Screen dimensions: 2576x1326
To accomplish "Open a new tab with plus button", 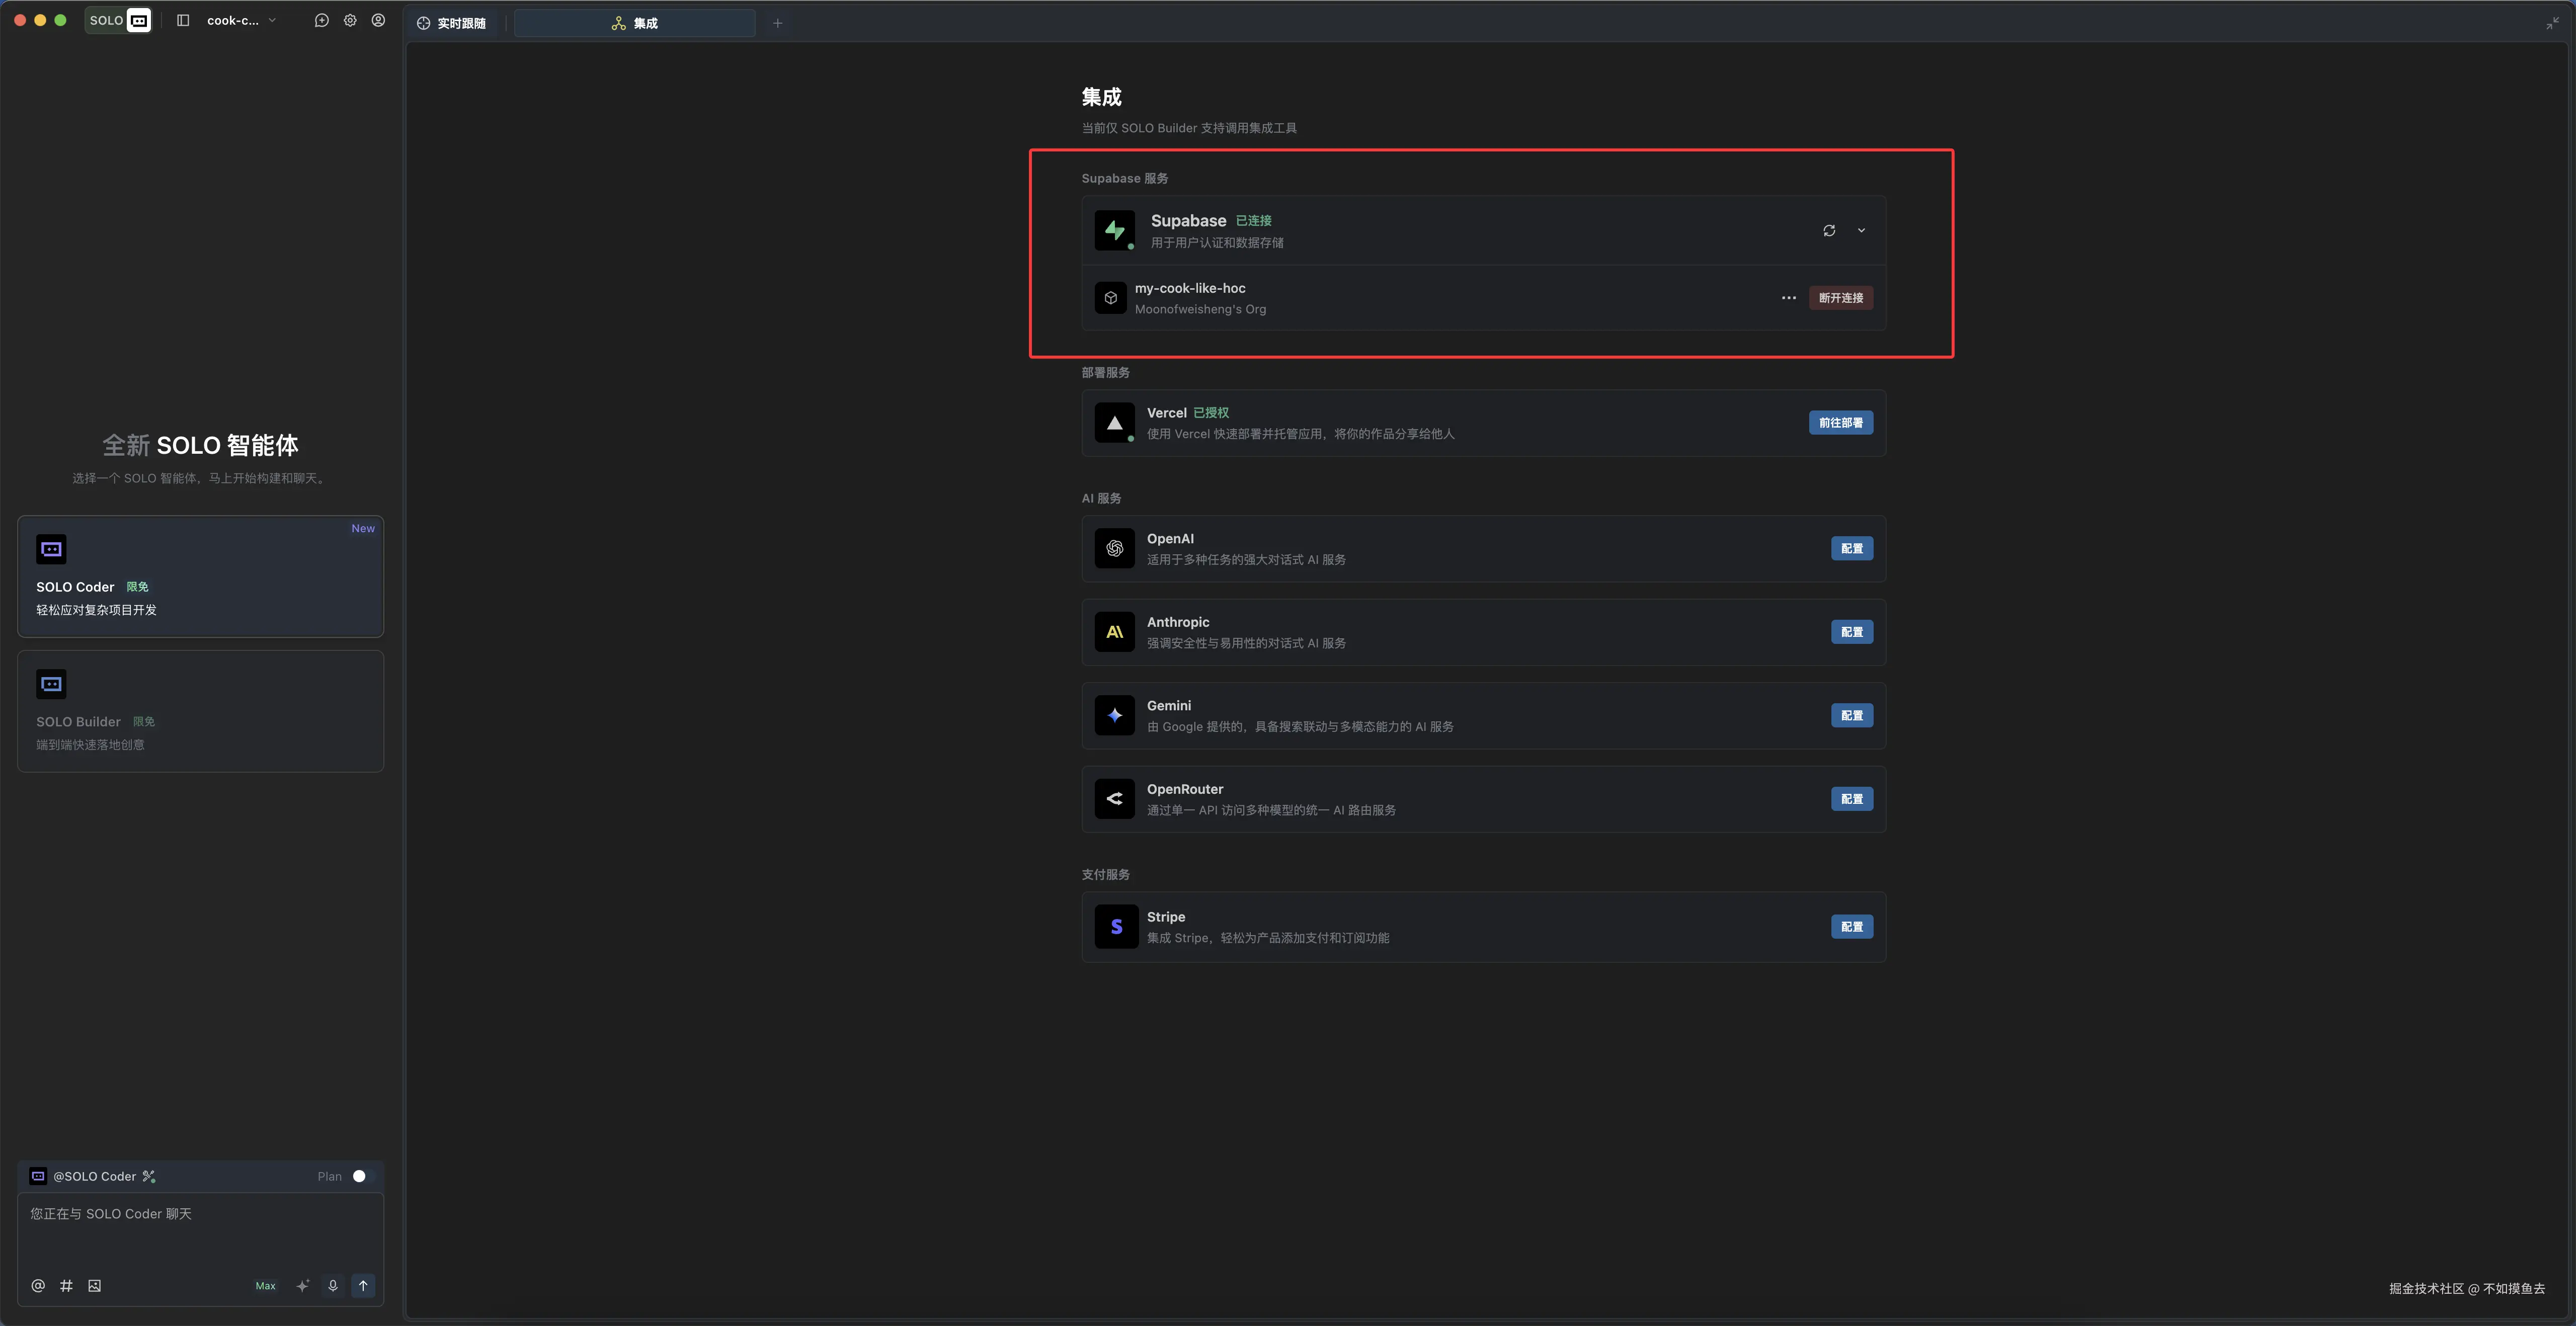I will pyautogui.click(x=777, y=23).
